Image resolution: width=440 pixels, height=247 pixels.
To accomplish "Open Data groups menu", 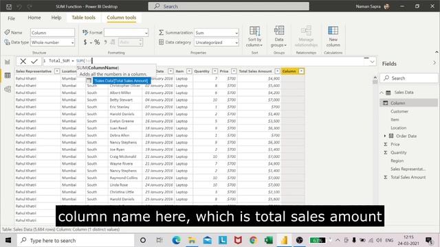I will [278, 36].
